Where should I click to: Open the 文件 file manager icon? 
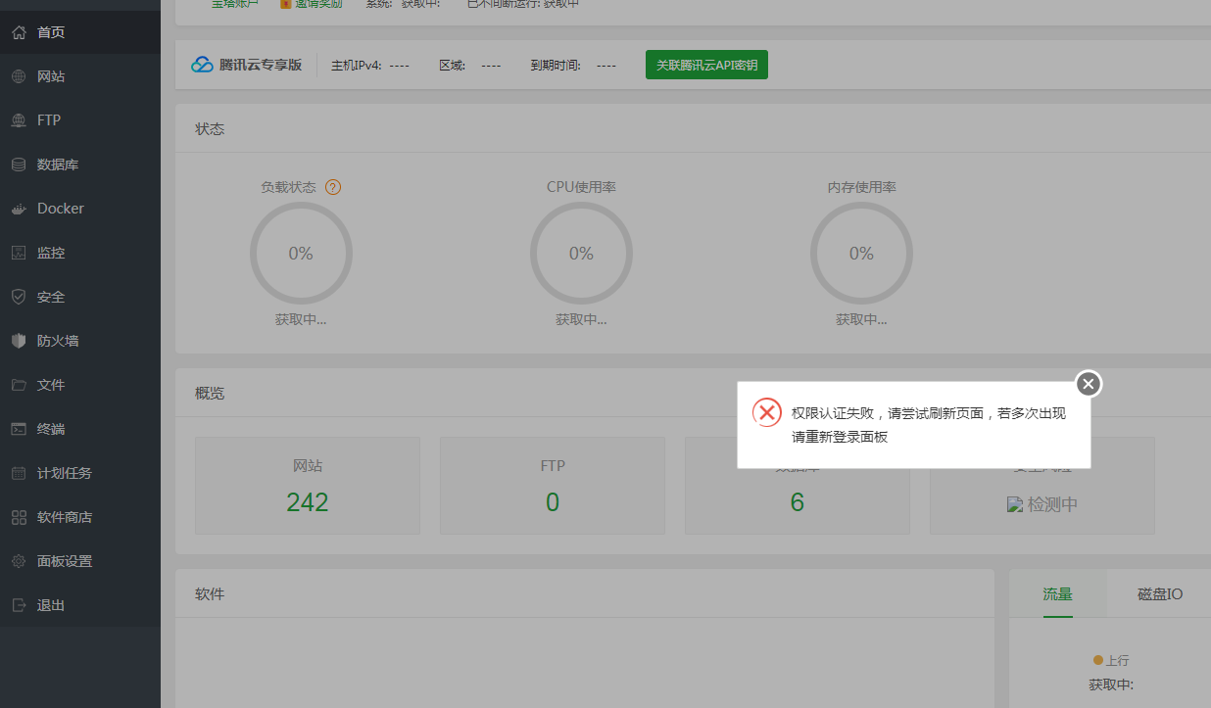pyautogui.click(x=18, y=384)
